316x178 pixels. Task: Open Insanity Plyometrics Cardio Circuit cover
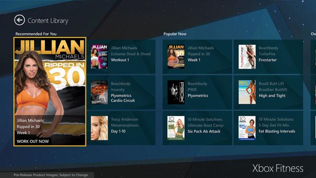point(99,92)
